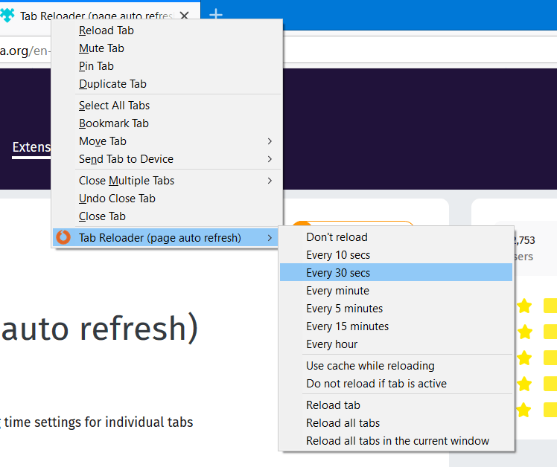Select Pin Tab in the context menu
The width and height of the screenshot is (557, 467).
click(x=97, y=66)
